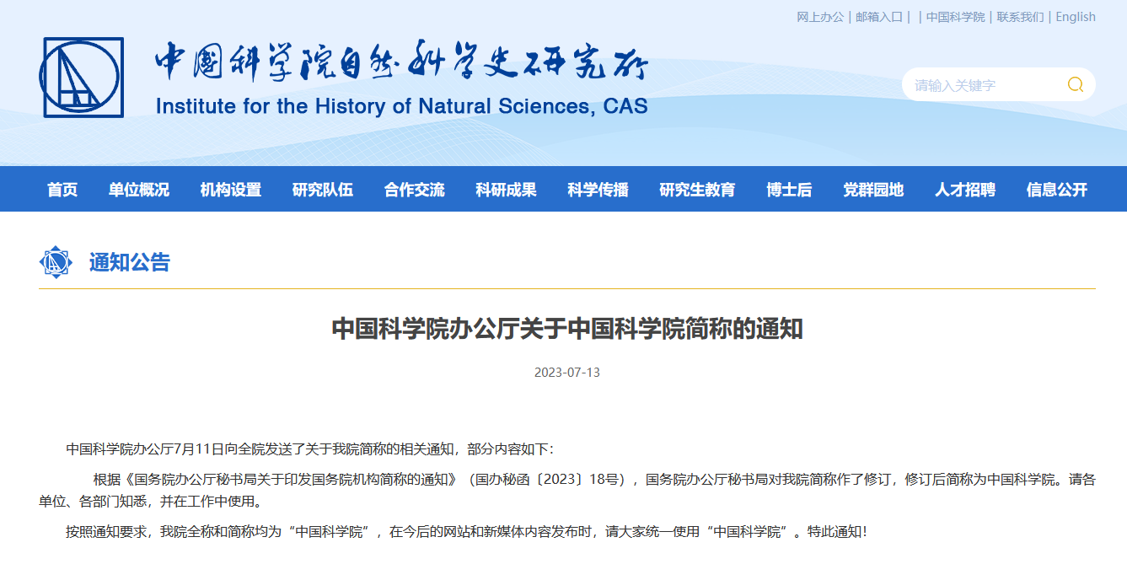
Task: Expand the 合作交流 menu
Action: tap(415, 190)
